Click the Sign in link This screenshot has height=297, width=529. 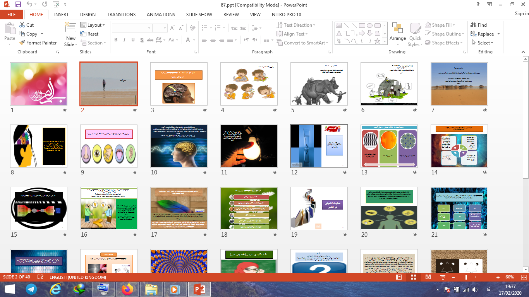521,14
